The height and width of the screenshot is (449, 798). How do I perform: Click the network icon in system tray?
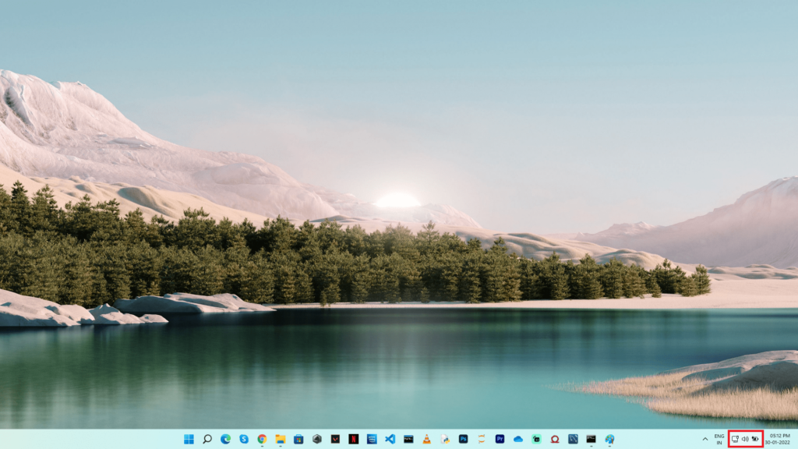coord(735,439)
